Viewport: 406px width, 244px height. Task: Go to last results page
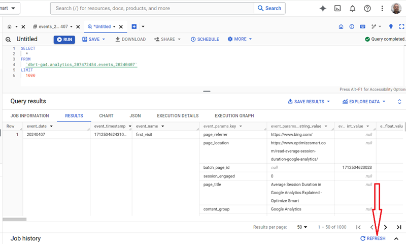pos(399,227)
